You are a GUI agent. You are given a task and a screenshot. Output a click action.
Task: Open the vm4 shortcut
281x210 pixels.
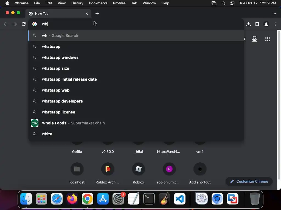coord(200,151)
